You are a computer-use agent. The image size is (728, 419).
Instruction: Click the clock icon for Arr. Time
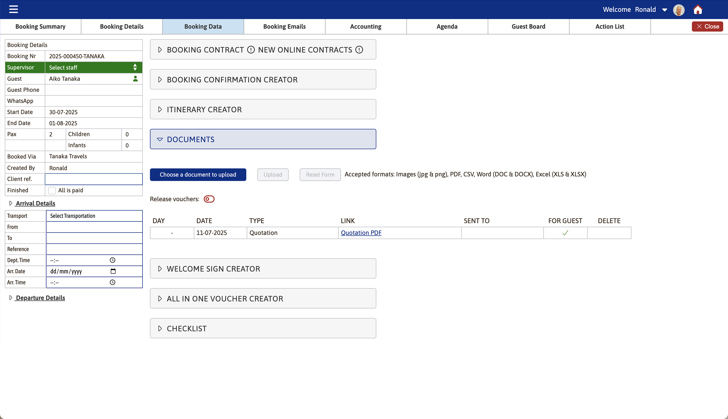click(112, 282)
